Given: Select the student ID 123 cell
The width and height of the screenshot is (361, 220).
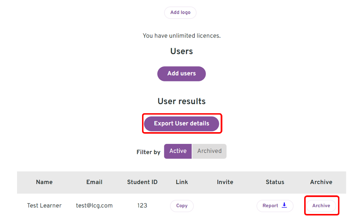Looking at the screenshot, I should [x=142, y=206].
